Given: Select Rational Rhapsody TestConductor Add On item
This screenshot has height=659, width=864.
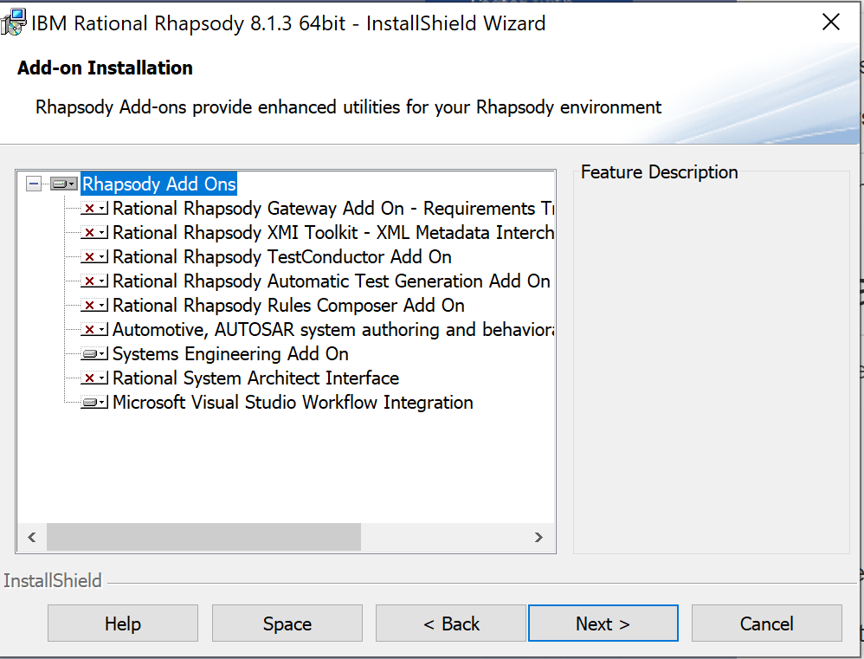Looking at the screenshot, I should [x=281, y=257].
